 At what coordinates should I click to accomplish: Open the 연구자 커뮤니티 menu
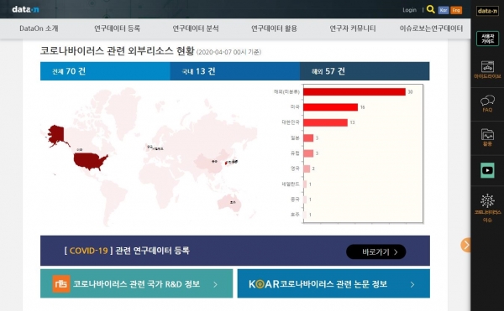[352, 29]
